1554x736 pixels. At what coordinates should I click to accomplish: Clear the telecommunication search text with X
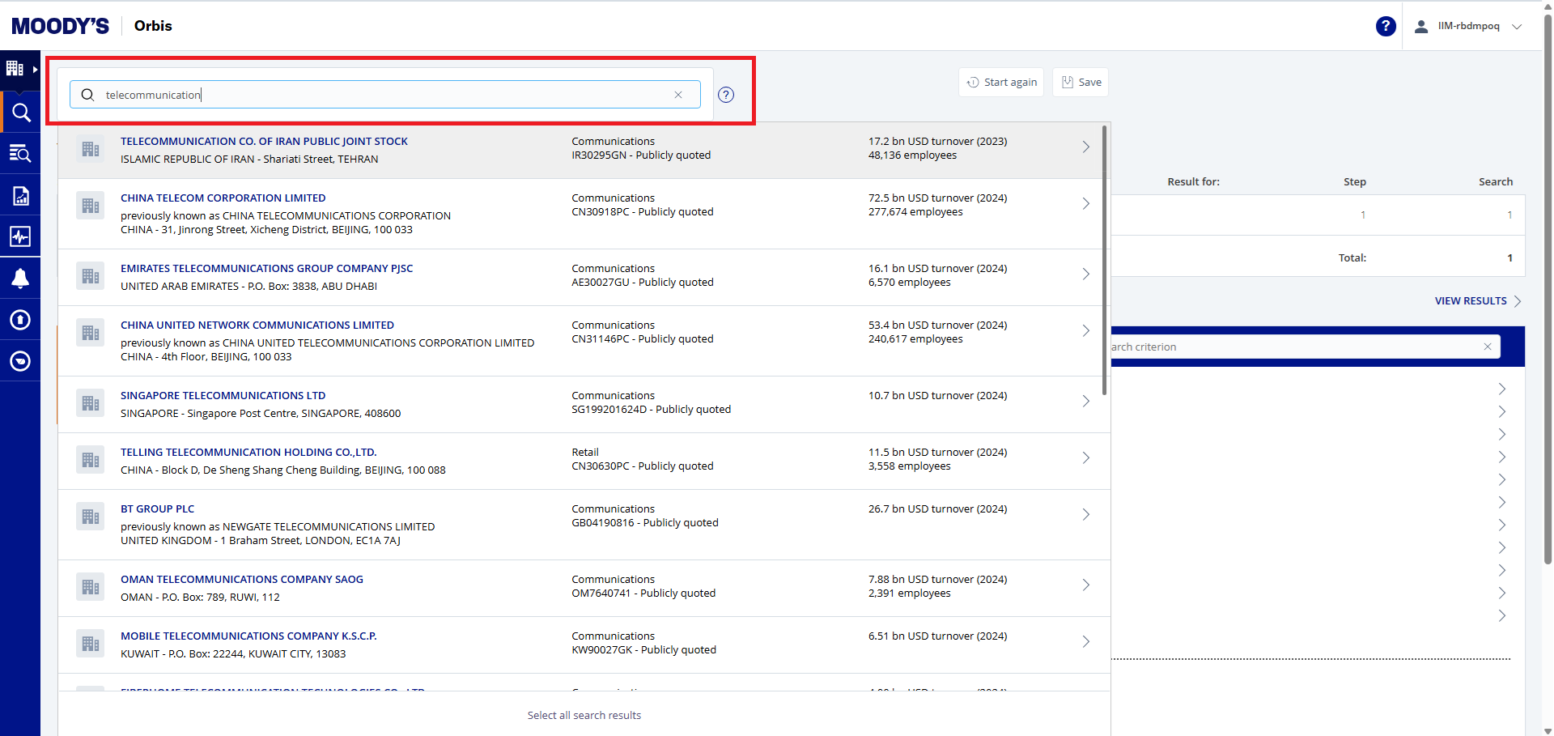tap(678, 95)
